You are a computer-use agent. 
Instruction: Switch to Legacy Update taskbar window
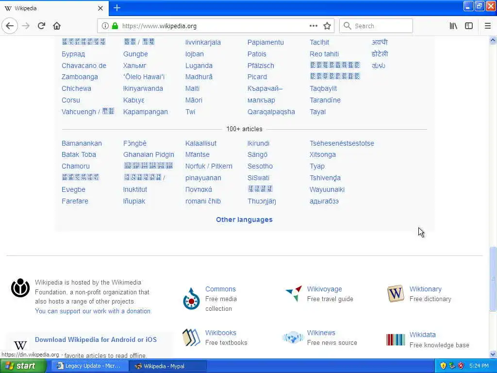tap(89, 366)
